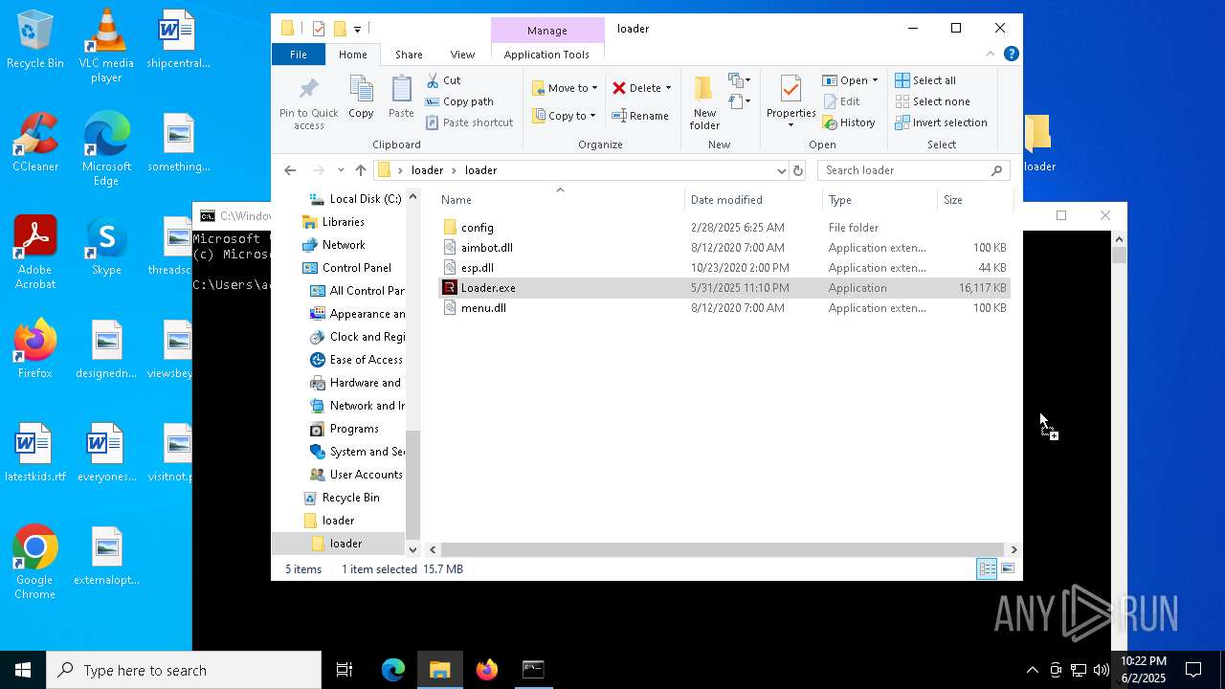Select Control Panel in navigation pane
1225x689 pixels.
[x=356, y=268]
